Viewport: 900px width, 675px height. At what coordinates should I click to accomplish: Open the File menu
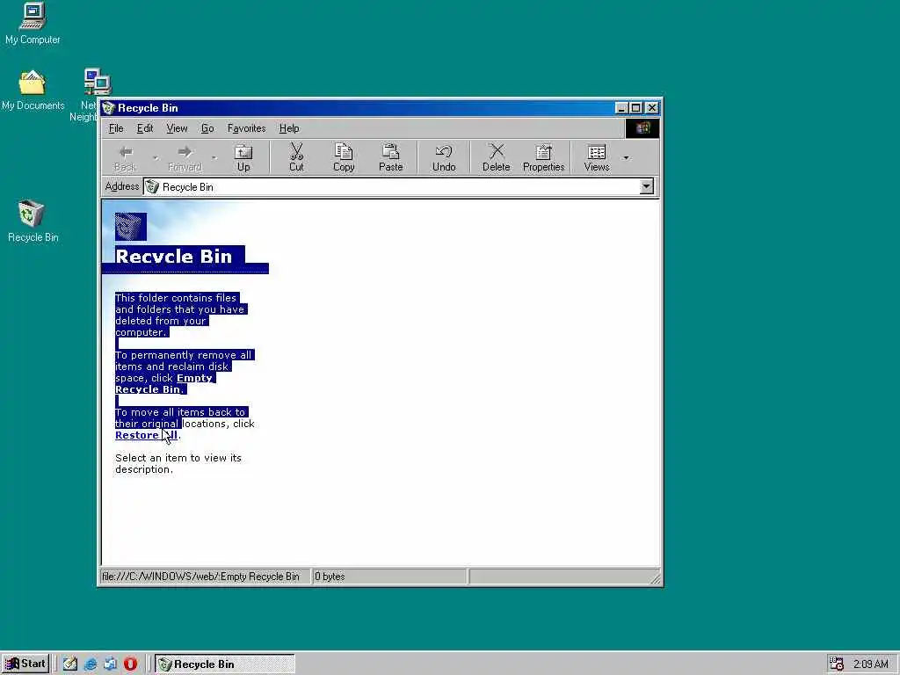[116, 128]
